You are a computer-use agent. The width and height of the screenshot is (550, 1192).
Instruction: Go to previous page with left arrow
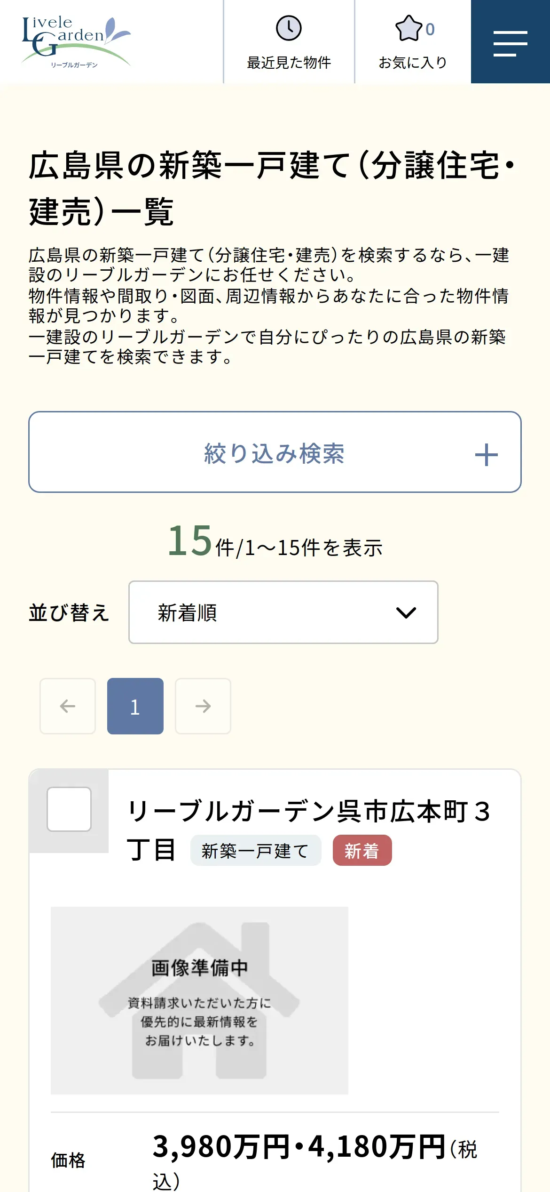68,706
